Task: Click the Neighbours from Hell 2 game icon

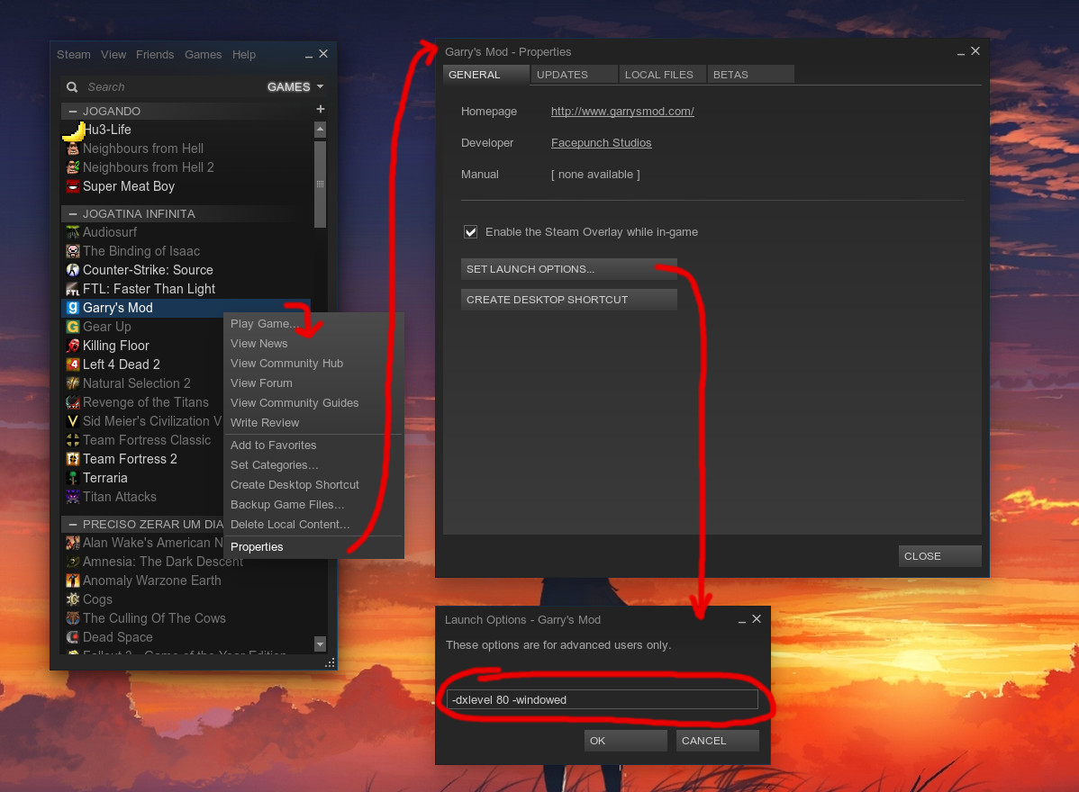Action: click(x=73, y=167)
